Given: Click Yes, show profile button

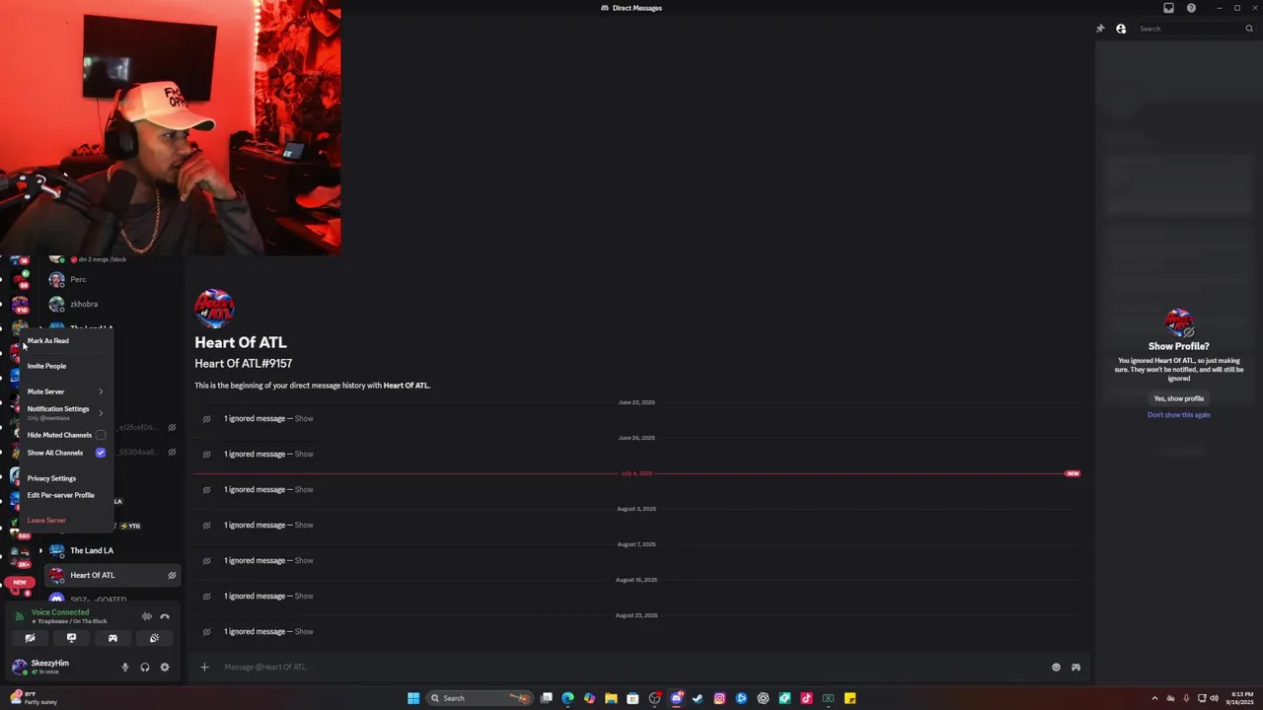Looking at the screenshot, I should click(x=1179, y=398).
